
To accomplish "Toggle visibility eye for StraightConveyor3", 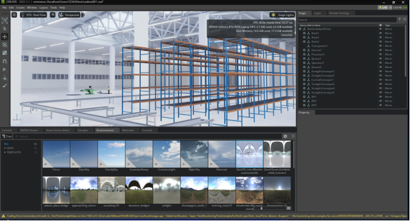I will (380, 84).
